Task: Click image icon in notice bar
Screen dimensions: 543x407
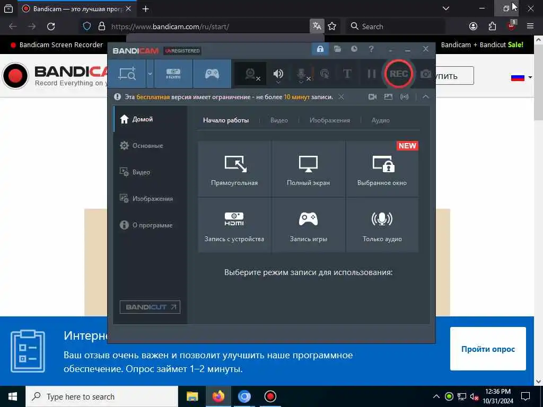Action: pos(388,97)
